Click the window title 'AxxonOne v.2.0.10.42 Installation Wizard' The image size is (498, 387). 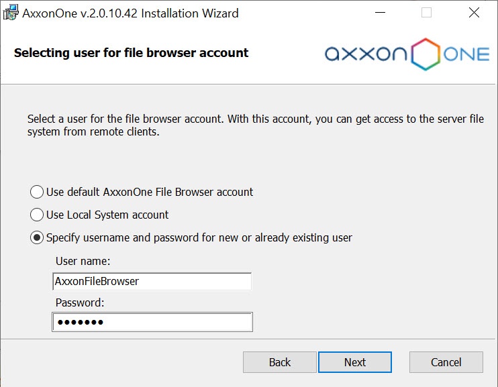(x=130, y=13)
